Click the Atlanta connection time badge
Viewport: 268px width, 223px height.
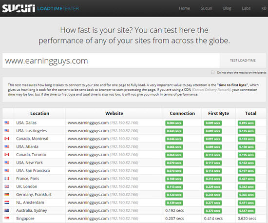174,147
